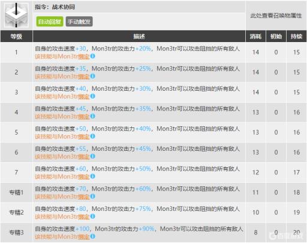
Task: Click the skill icon thumbnail for 战术协同
Action: (16, 15)
